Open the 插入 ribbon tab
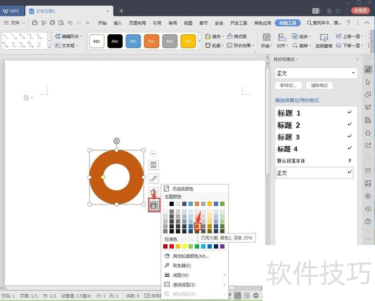Image resolution: width=375 pixels, height=301 pixels. coord(118,23)
